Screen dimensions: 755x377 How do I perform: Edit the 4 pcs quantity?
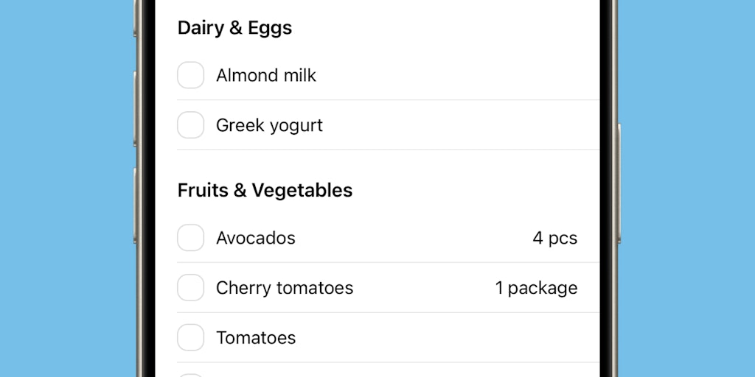click(554, 238)
